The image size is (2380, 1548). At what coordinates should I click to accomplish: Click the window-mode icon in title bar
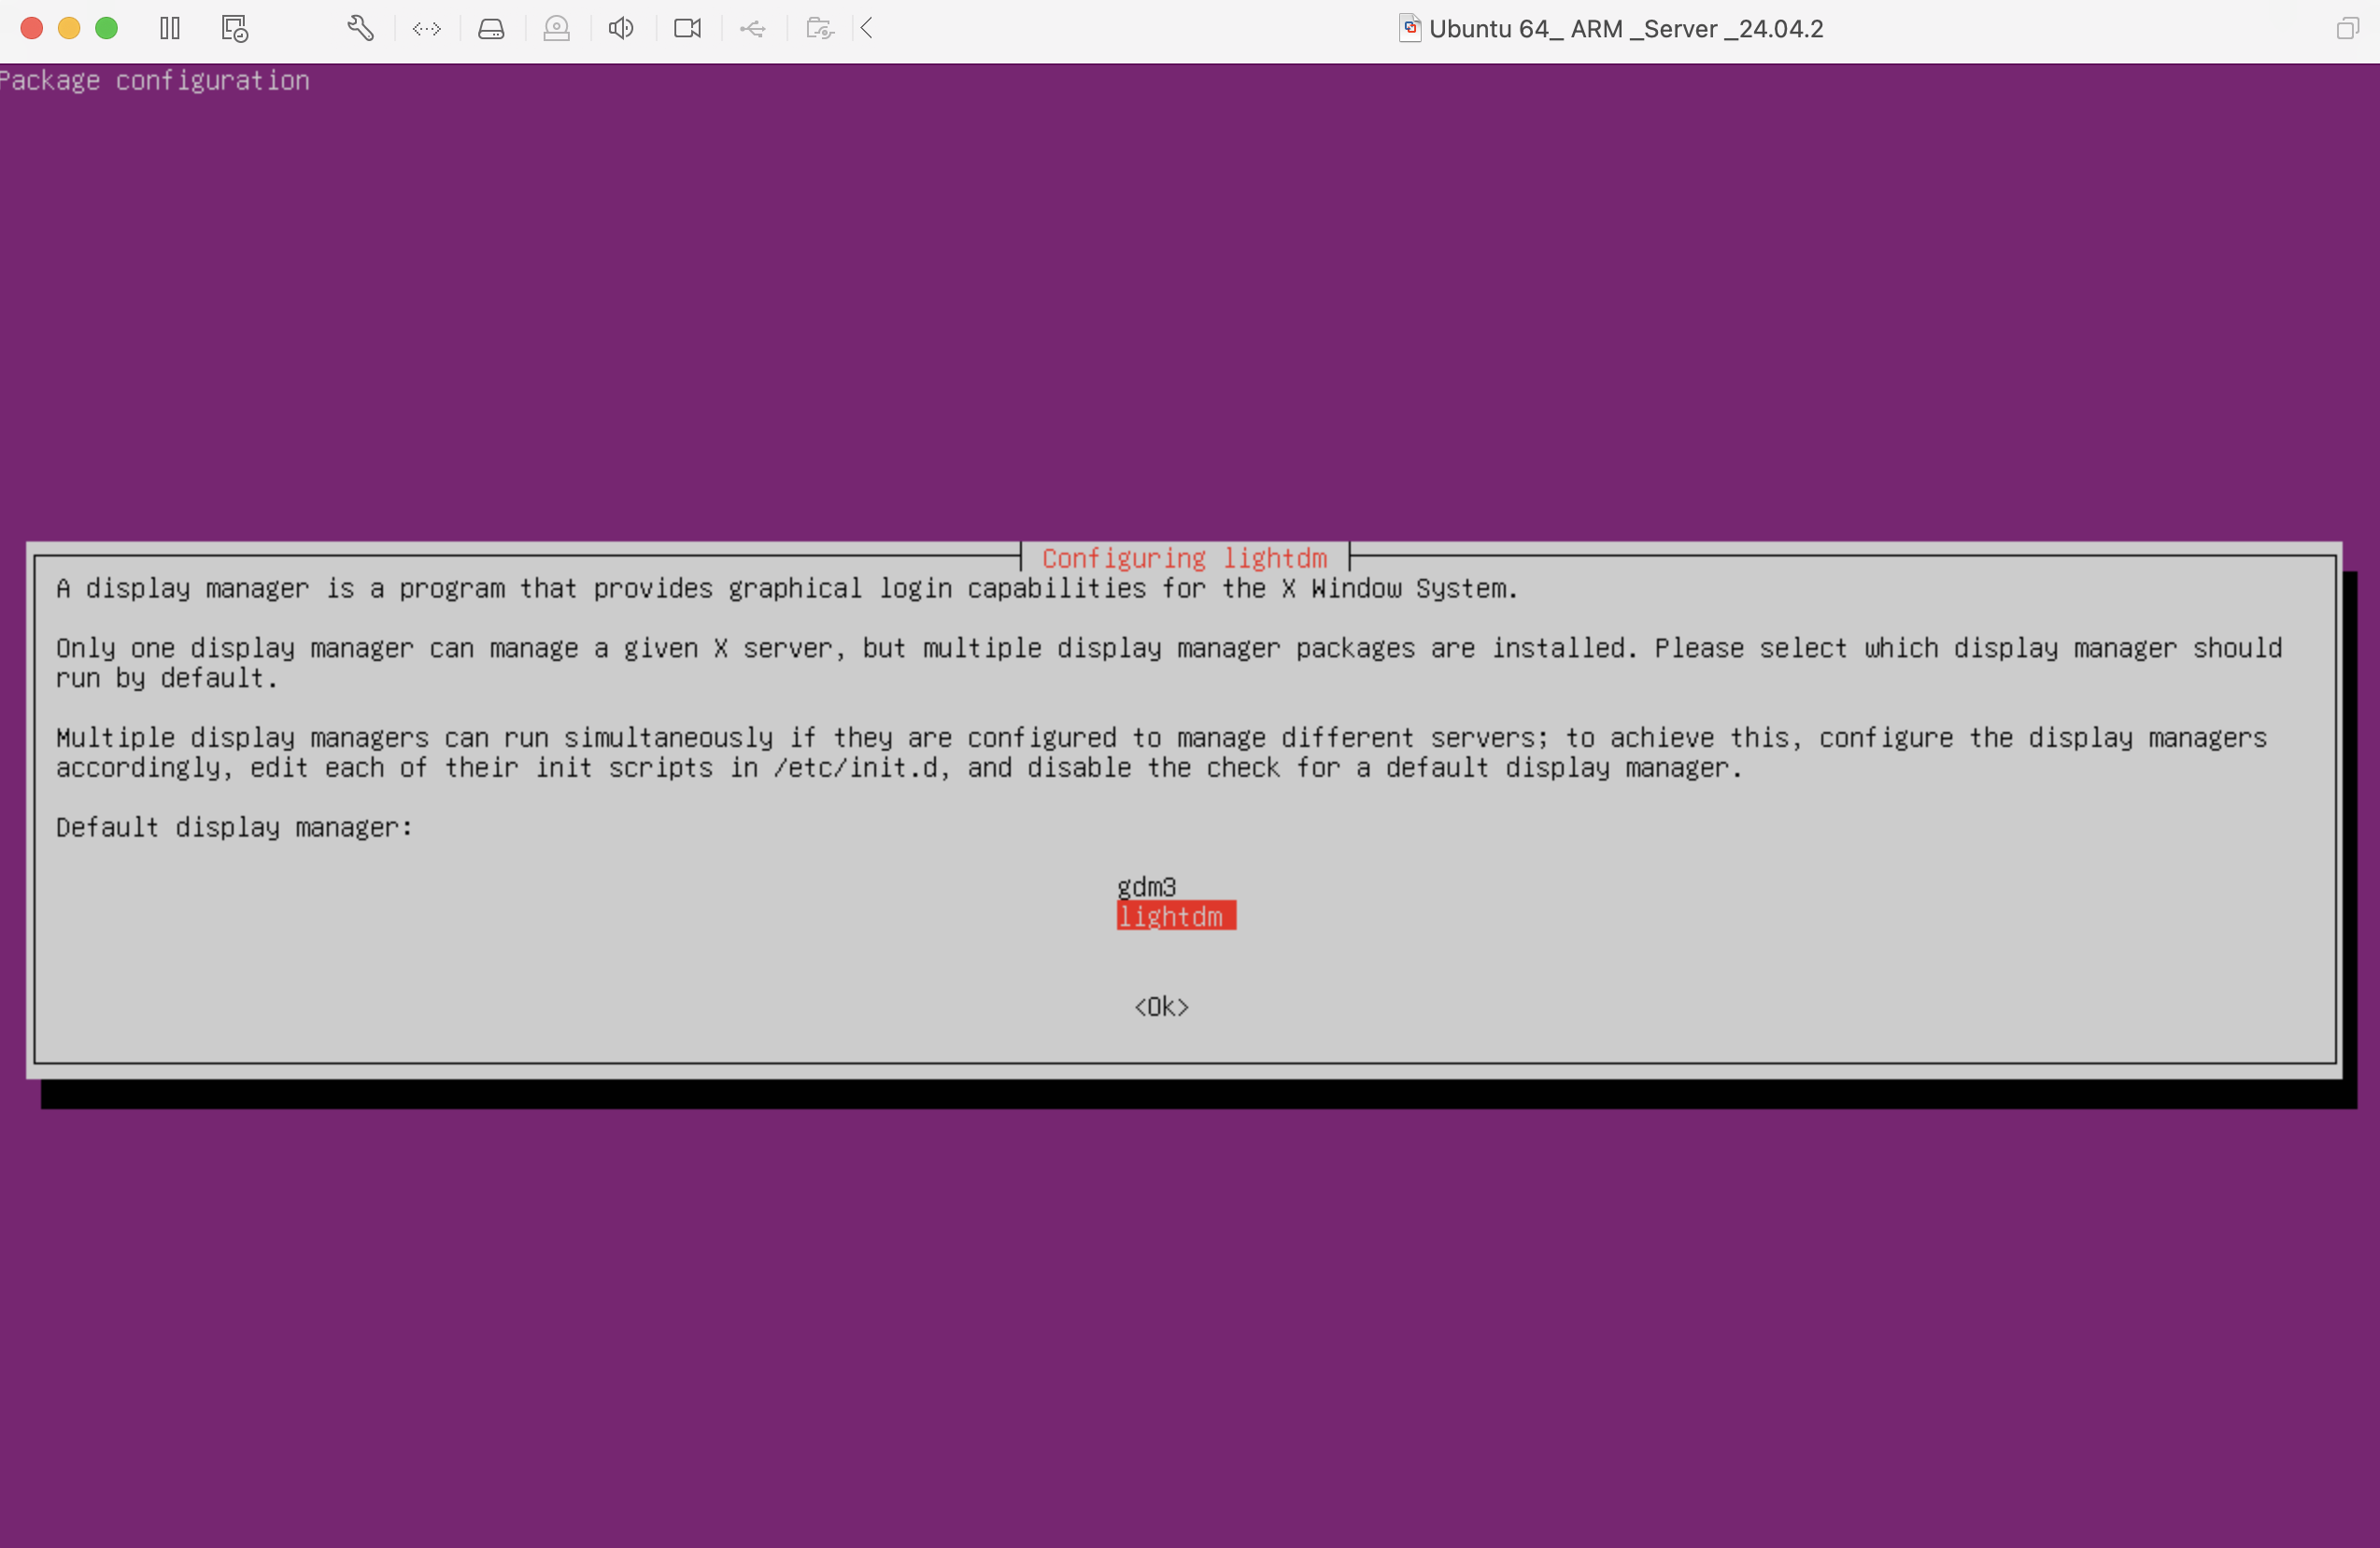[2347, 28]
